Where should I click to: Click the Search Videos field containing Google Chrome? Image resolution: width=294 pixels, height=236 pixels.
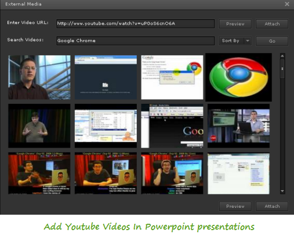point(136,40)
